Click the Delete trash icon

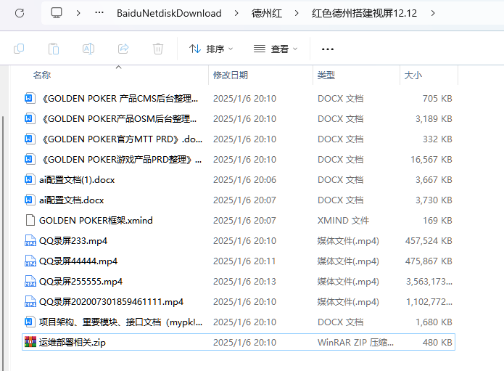click(x=158, y=49)
